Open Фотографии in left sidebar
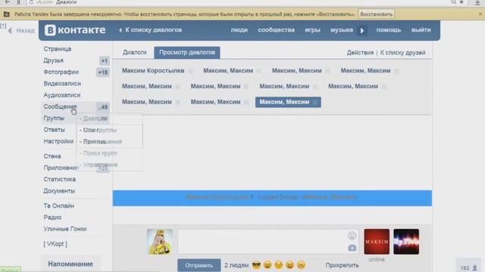The image size is (485, 272). pyautogui.click(x=61, y=73)
